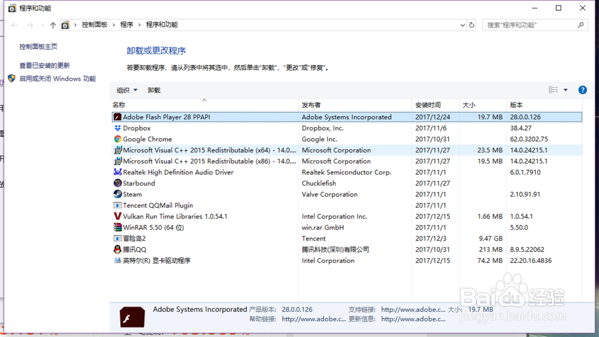Sort by the 版本 column header
This screenshot has width=599, height=337.
pyautogui.click(x=544, y=105)
